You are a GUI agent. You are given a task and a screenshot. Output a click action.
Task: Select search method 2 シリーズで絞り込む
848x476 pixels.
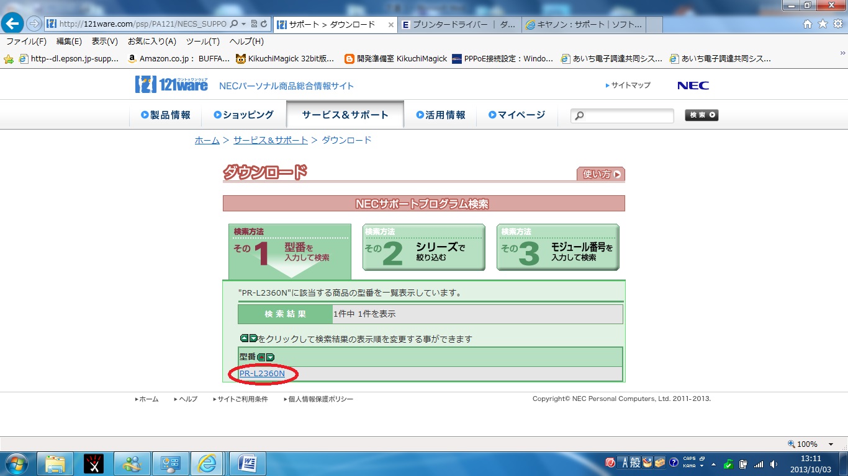(x=424, y=247)
